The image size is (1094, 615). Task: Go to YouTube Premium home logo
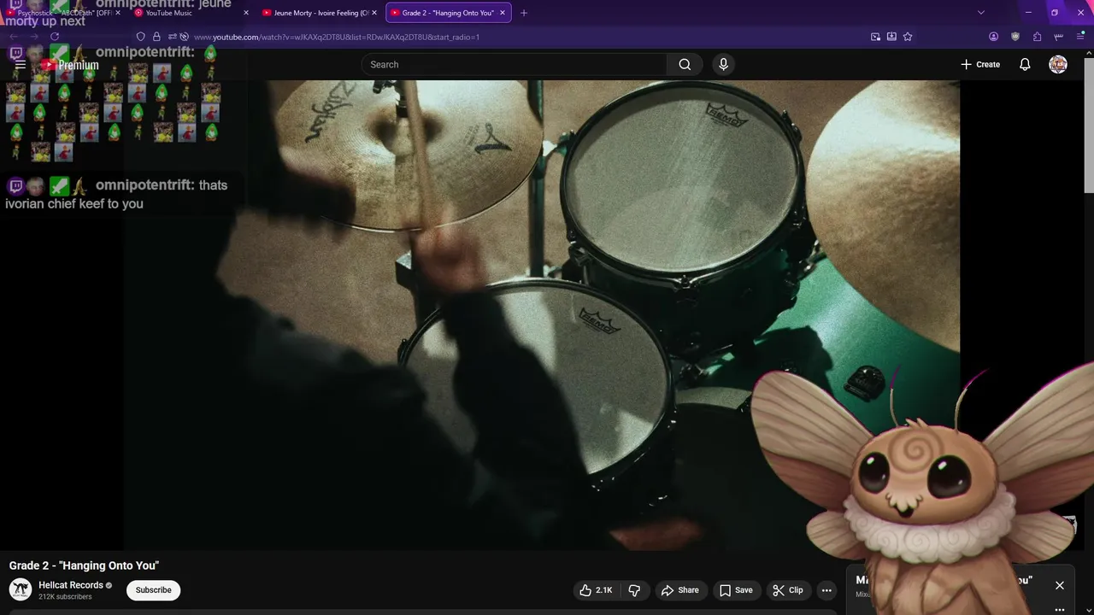(70, 65)
